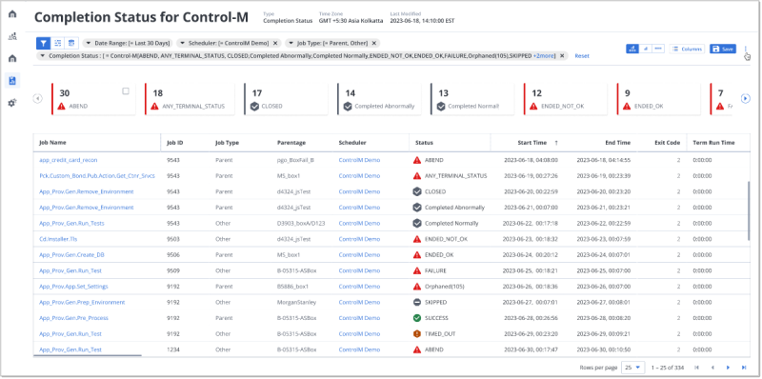Slide status cards back with the left arrow
This screenshot has width=762, height=379.
pyautogui.click(x=37, y=99)
